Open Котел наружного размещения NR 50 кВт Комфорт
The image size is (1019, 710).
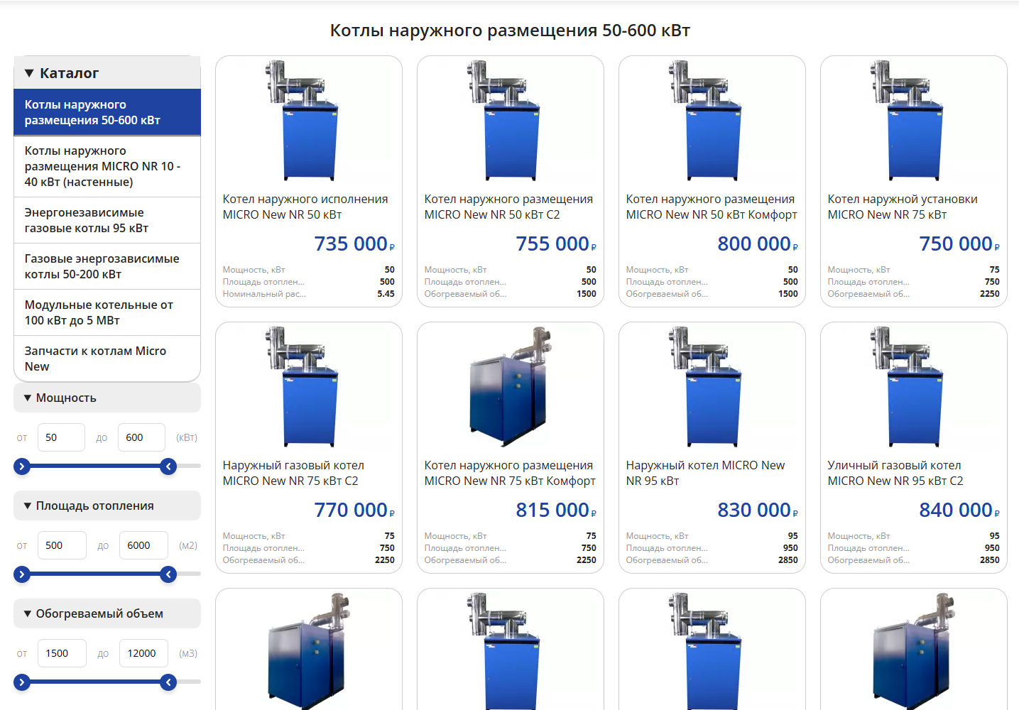pos(712,207)
